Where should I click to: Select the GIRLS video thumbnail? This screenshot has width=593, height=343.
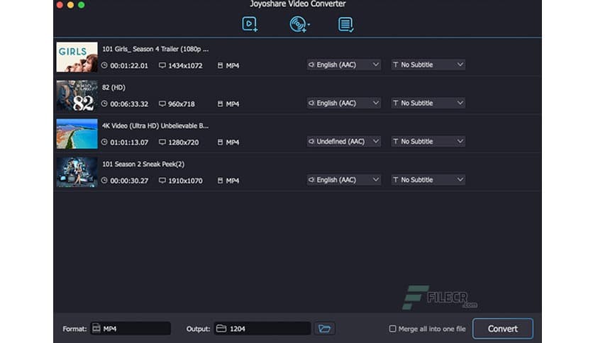click(x=77, y=57)
